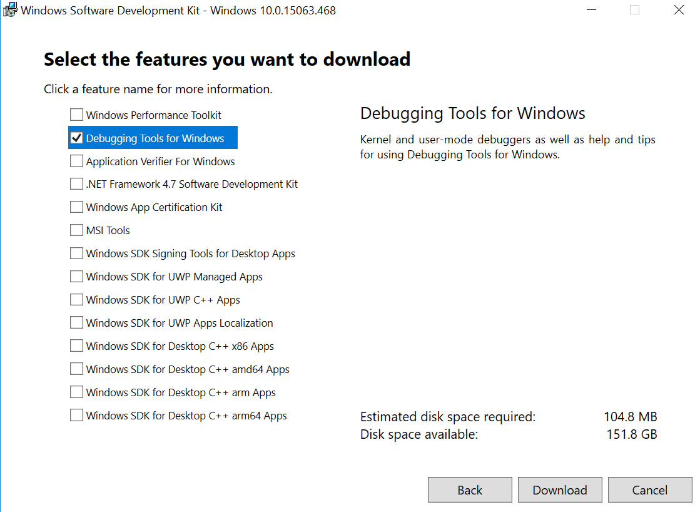Check Windows SDK Signing Tools for Desktop Apps
The width and height of the screenshot is (700, 512).
point(76,253)
